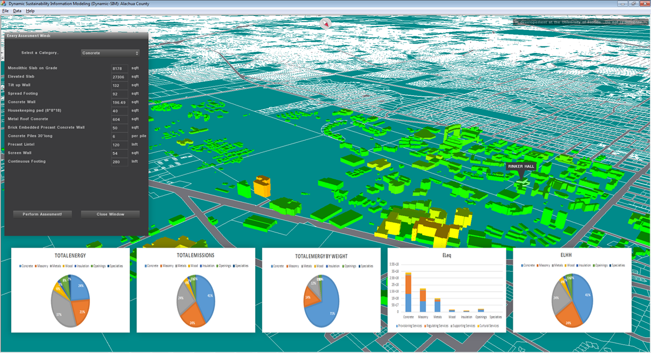Screen dimensions: 651x353
Task: Click the Close Window button
Action: click(111, 214)
